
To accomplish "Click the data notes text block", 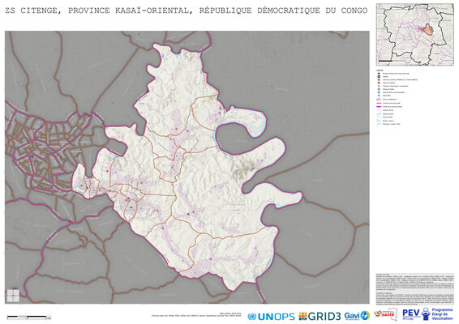I will 414,289.
